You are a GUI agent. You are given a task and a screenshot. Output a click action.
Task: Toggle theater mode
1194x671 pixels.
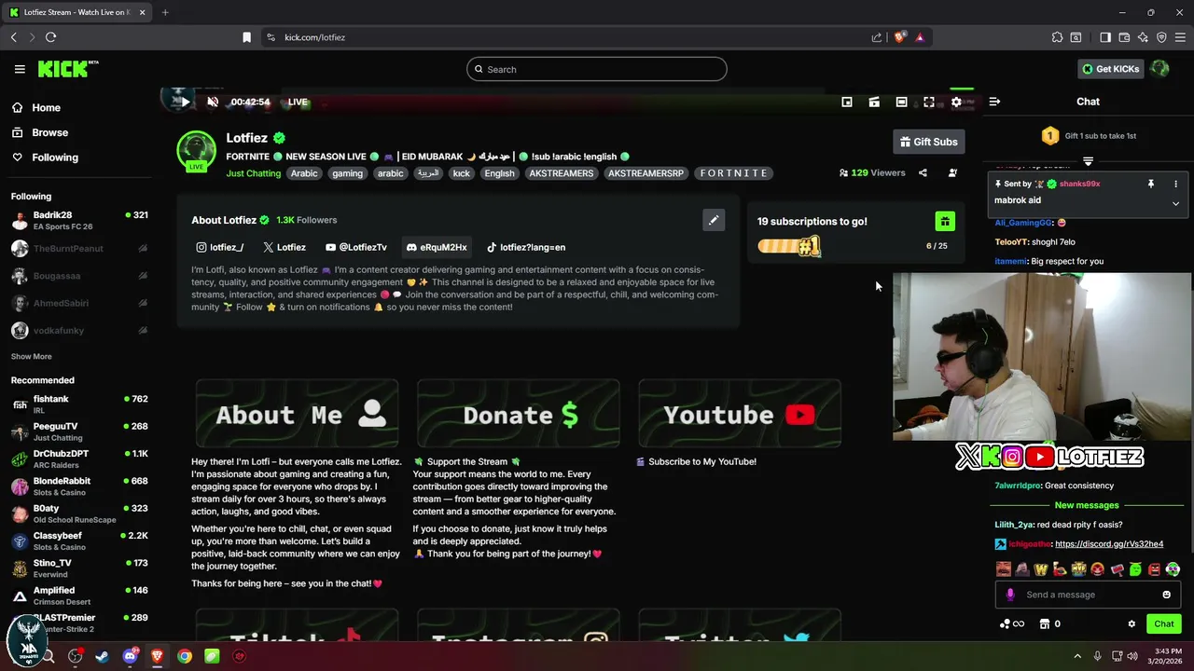(x=901, y=102)
